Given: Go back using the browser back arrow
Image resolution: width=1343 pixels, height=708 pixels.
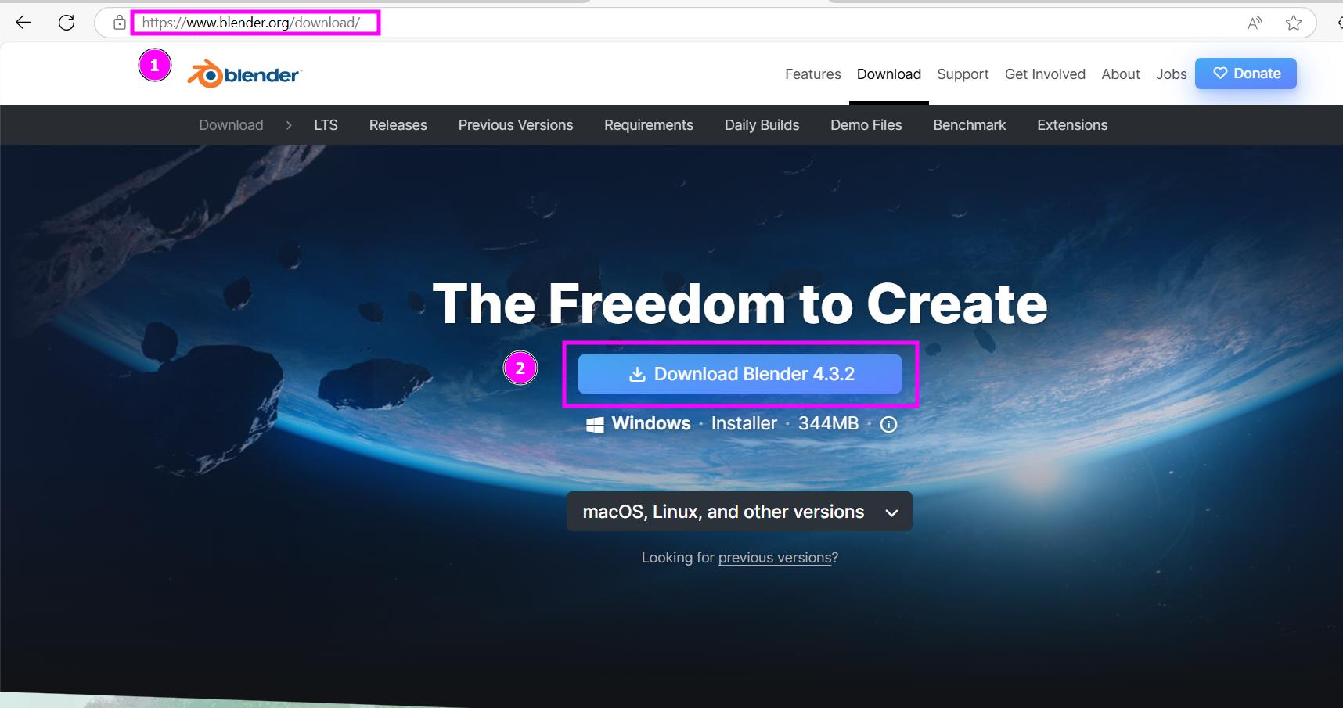Looking at the screenshot, I should coord(23,23).
